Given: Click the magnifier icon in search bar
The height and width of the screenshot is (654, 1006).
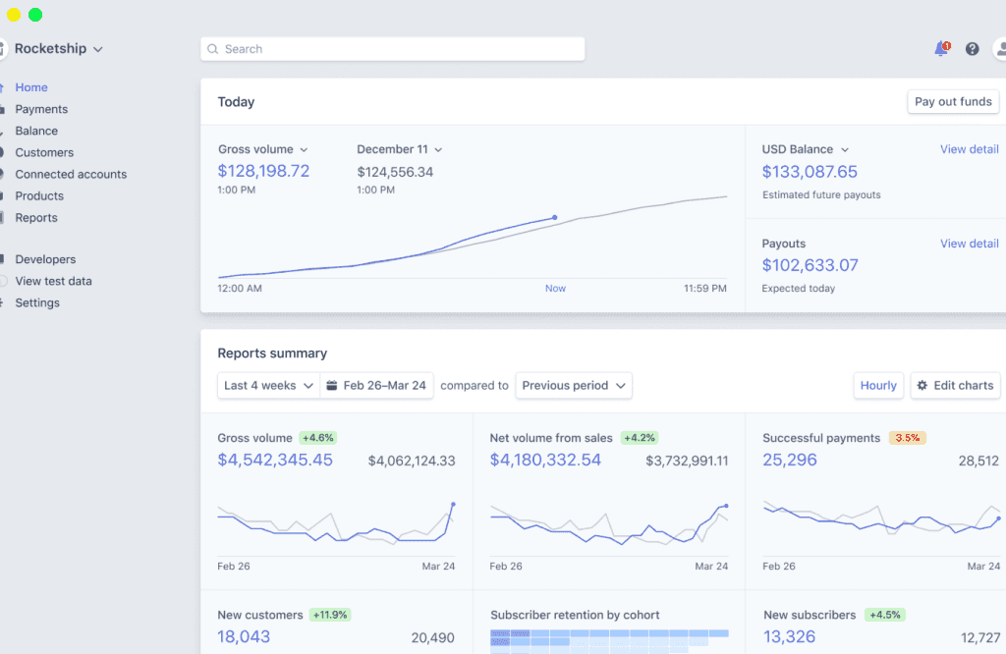Looking at the screenshot, I should (x=213, y=49).
